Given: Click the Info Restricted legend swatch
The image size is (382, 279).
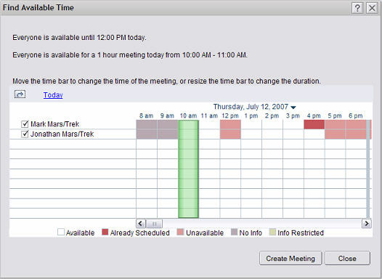Looking at the screenshot, I should coord(272,232).
